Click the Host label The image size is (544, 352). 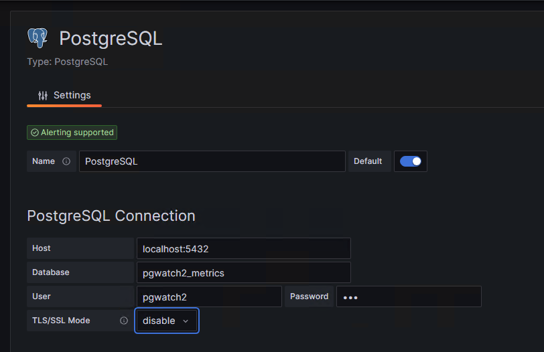coord(42,248)
